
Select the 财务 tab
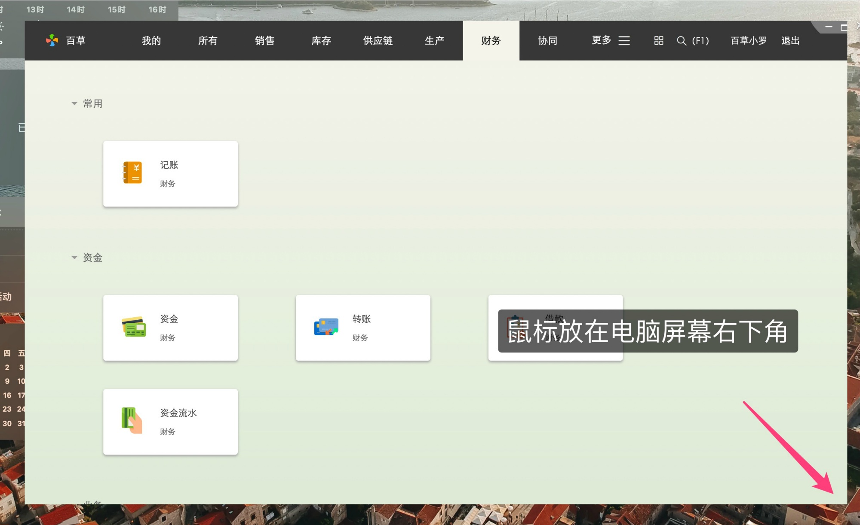(x=491, y=40)
